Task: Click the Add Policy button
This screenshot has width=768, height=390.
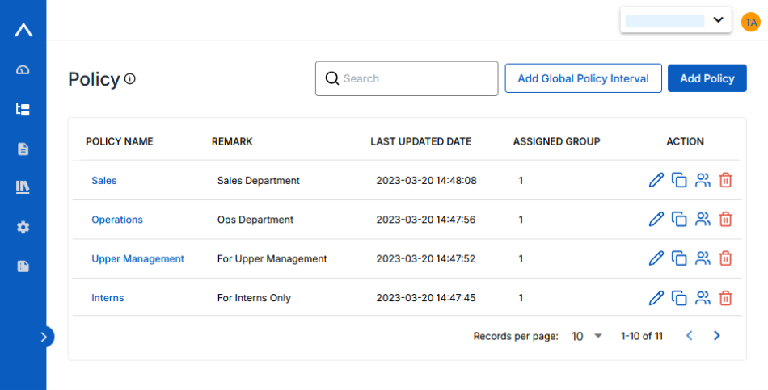Action: 707,78
